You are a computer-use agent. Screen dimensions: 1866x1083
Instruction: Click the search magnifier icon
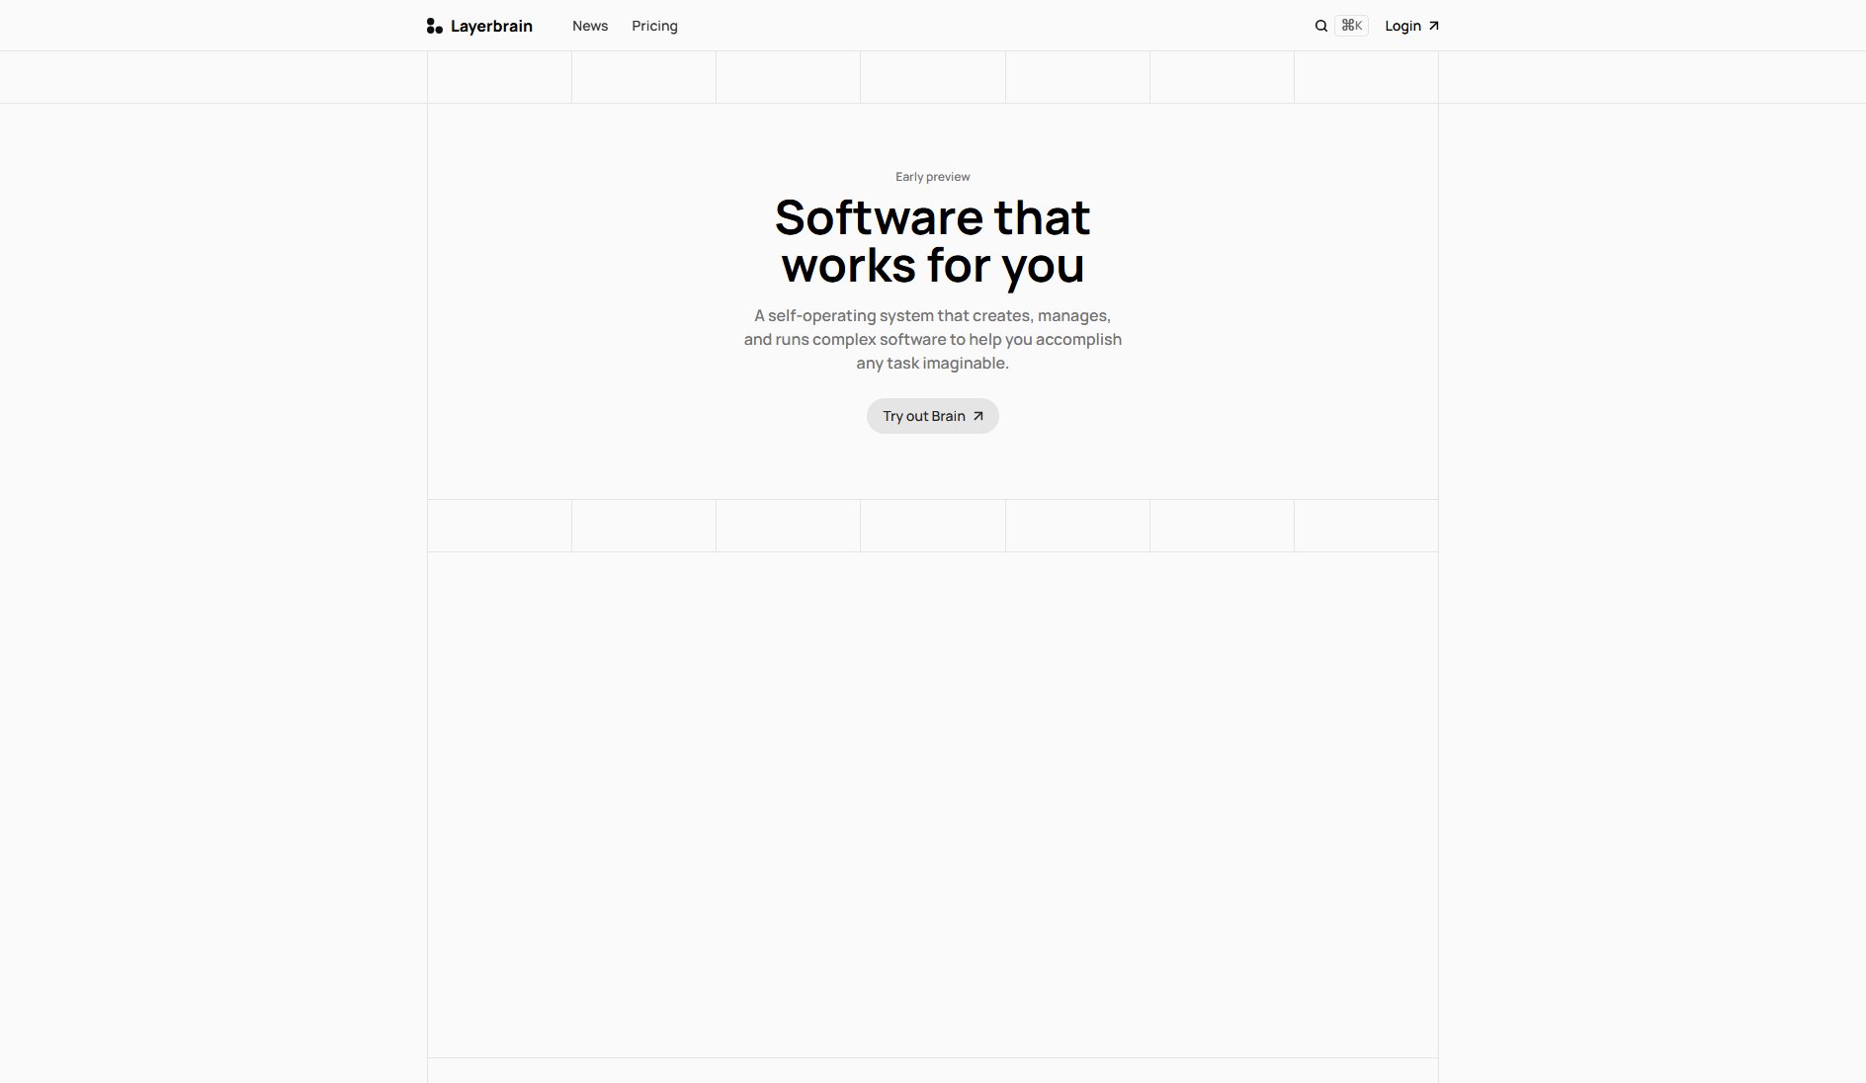1320,26
